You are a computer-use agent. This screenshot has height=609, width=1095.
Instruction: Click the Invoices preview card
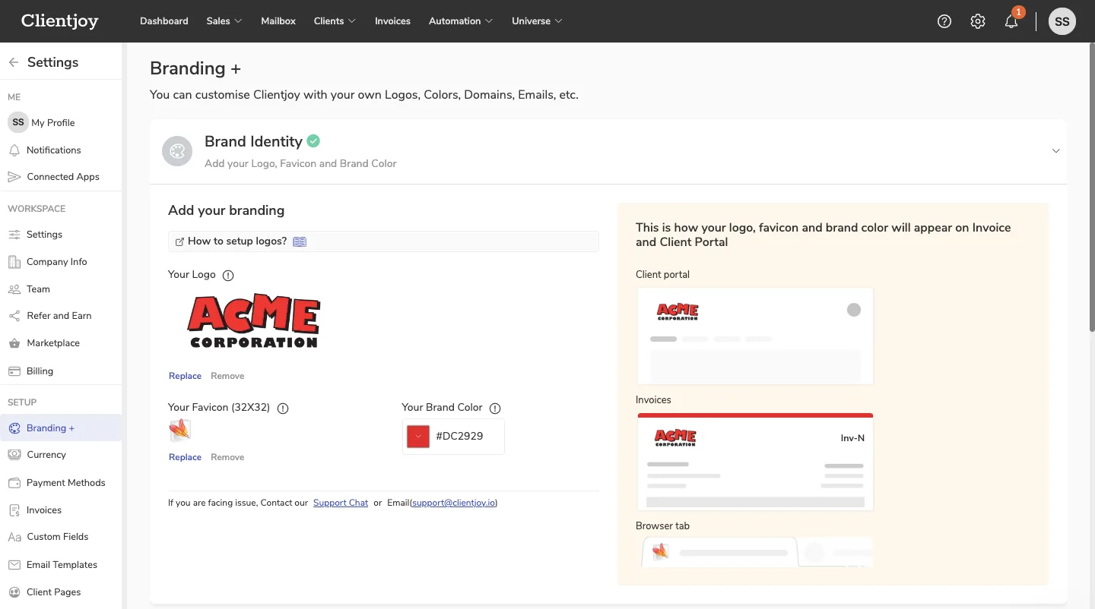tap(755, 462)
